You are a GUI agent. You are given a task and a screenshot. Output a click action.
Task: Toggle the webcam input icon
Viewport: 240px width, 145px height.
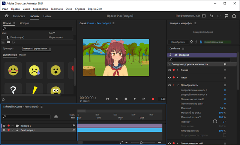point(192,42)
